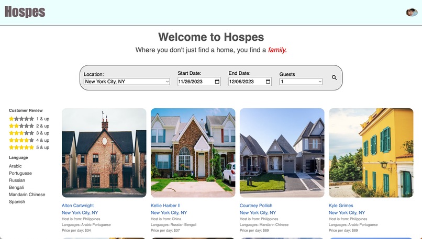422x239 pixels.
Task: Select Russian language filter
Action: coord(17,180)
